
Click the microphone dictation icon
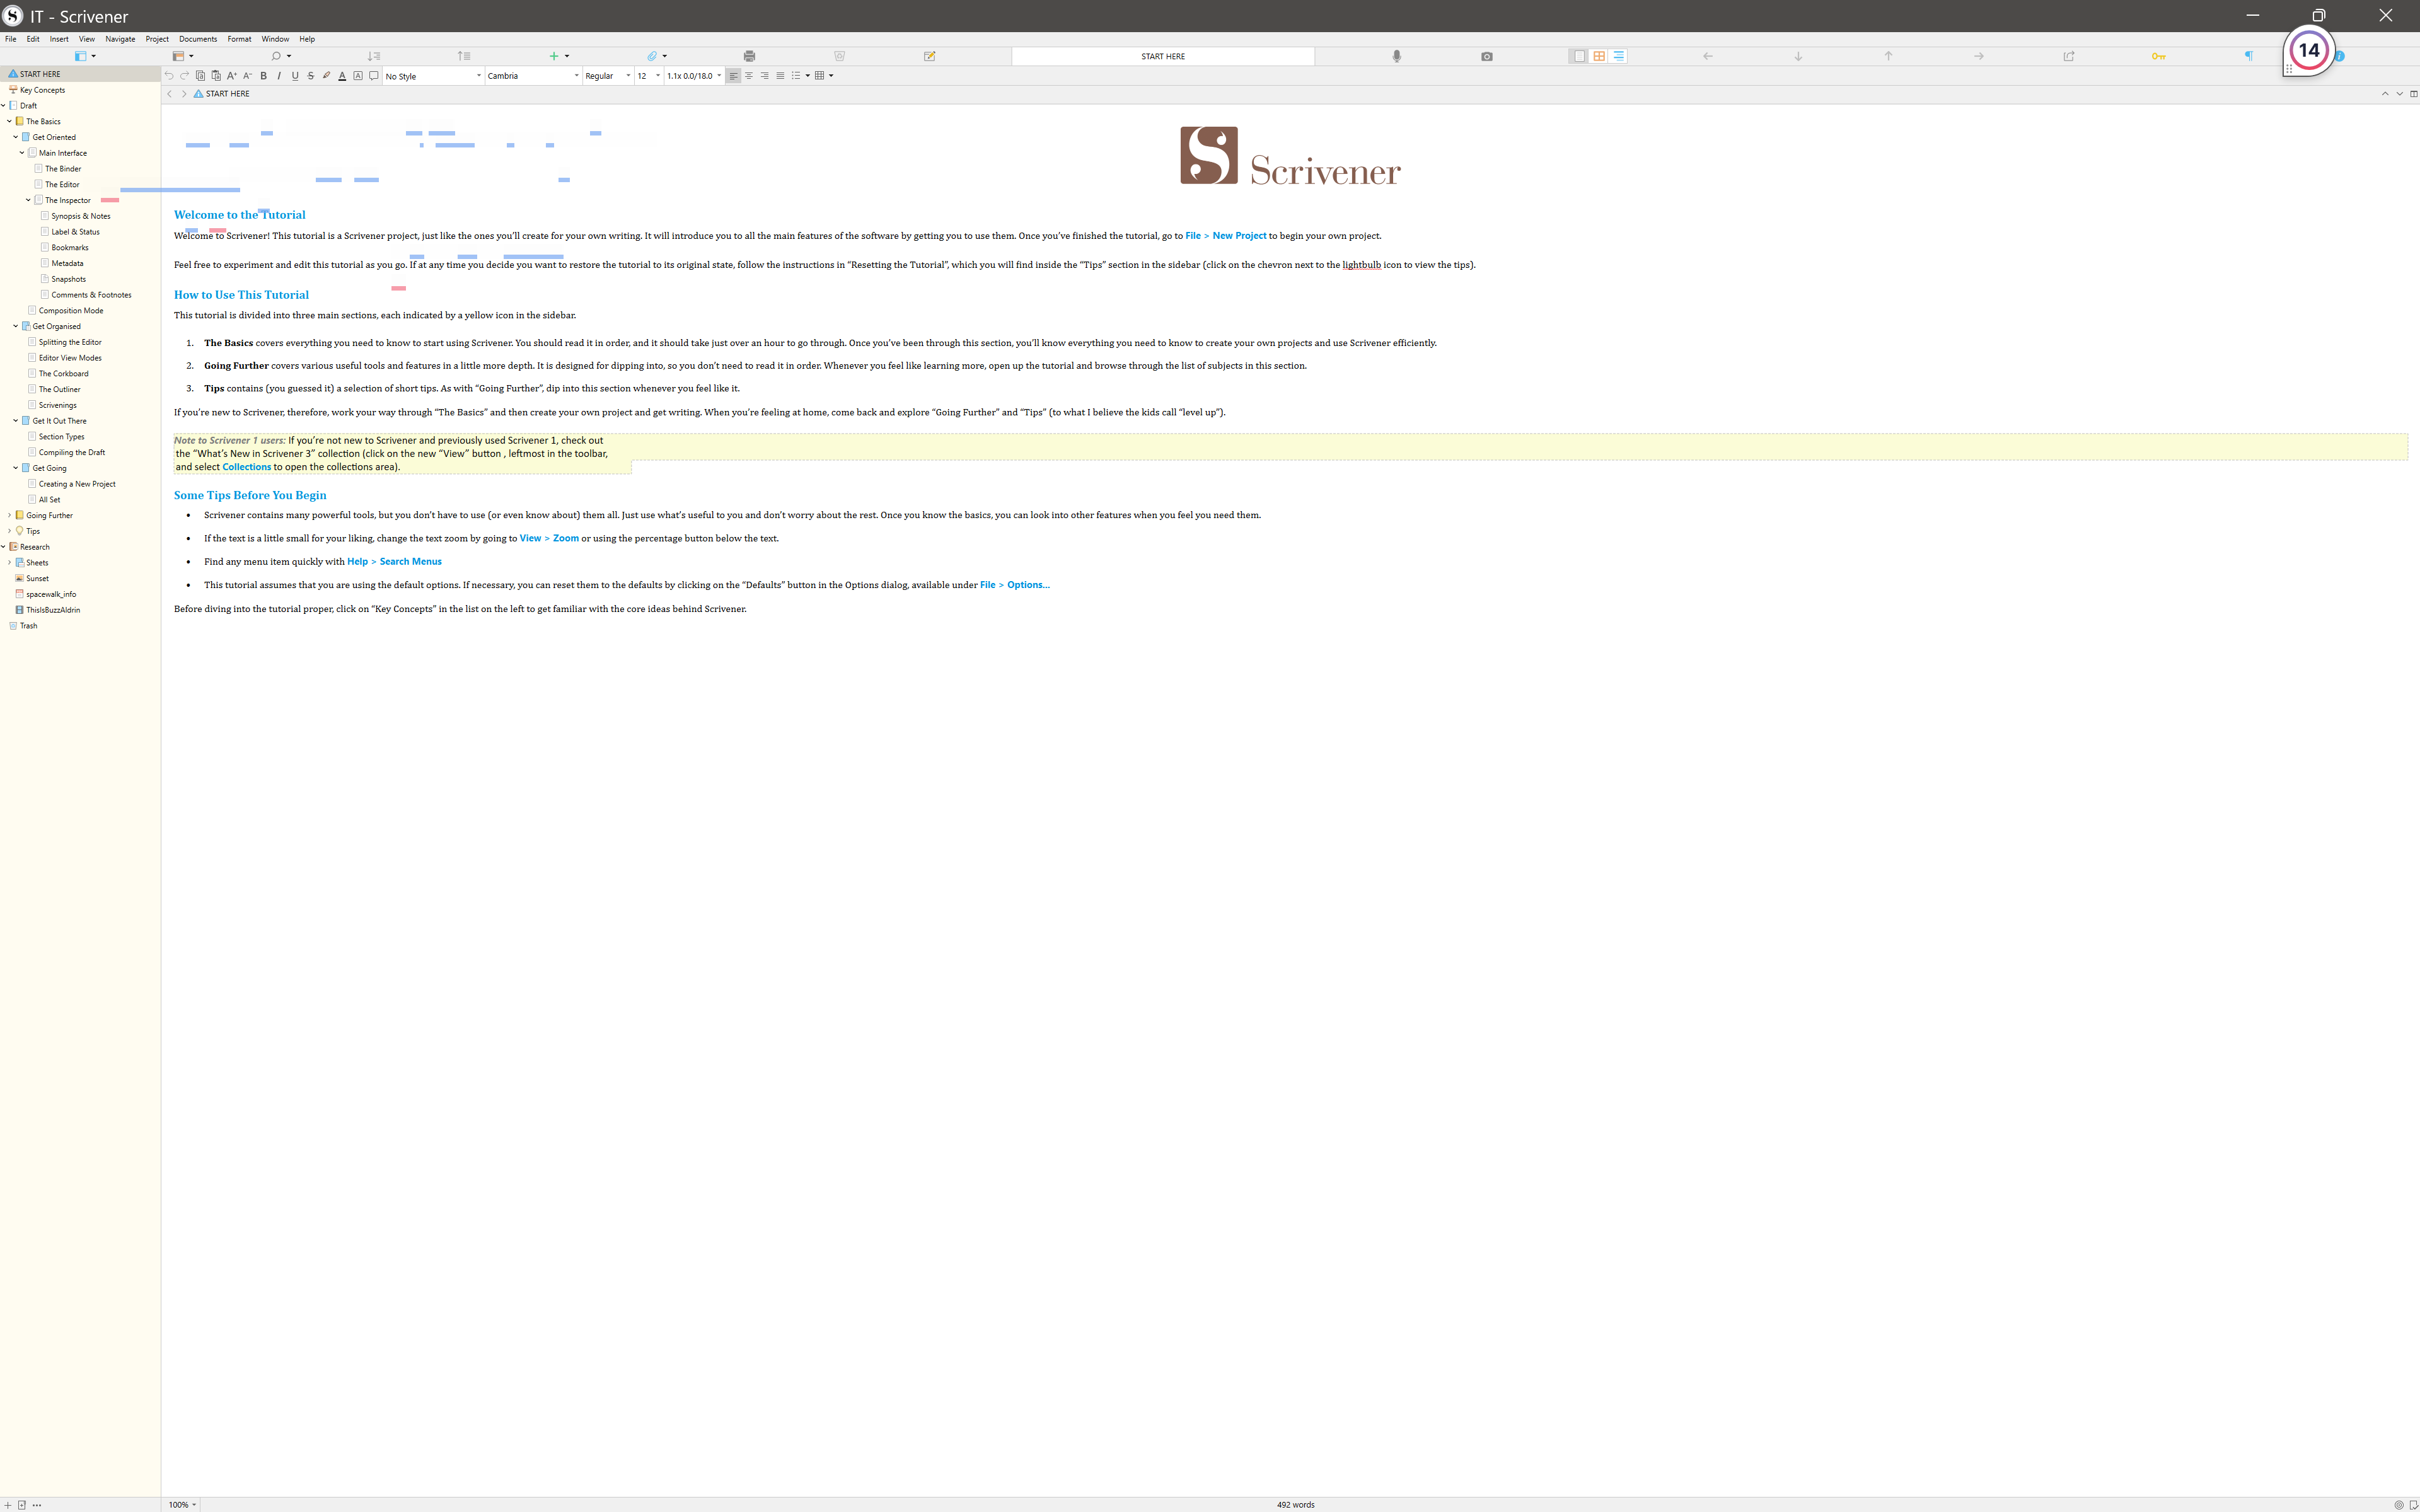(1397, 56)
